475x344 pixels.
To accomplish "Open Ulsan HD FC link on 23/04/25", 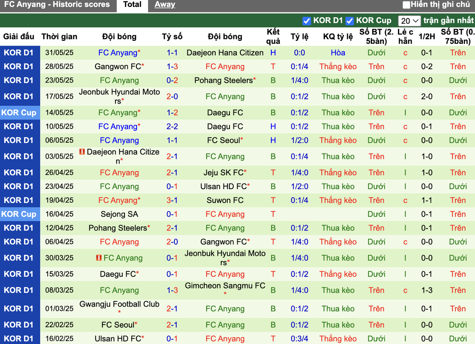I will (x=224, y=187).
